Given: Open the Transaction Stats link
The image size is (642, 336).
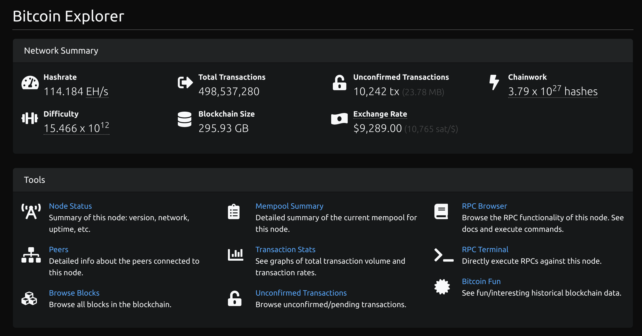Looking at the screenshot, I should click(285, 249).
